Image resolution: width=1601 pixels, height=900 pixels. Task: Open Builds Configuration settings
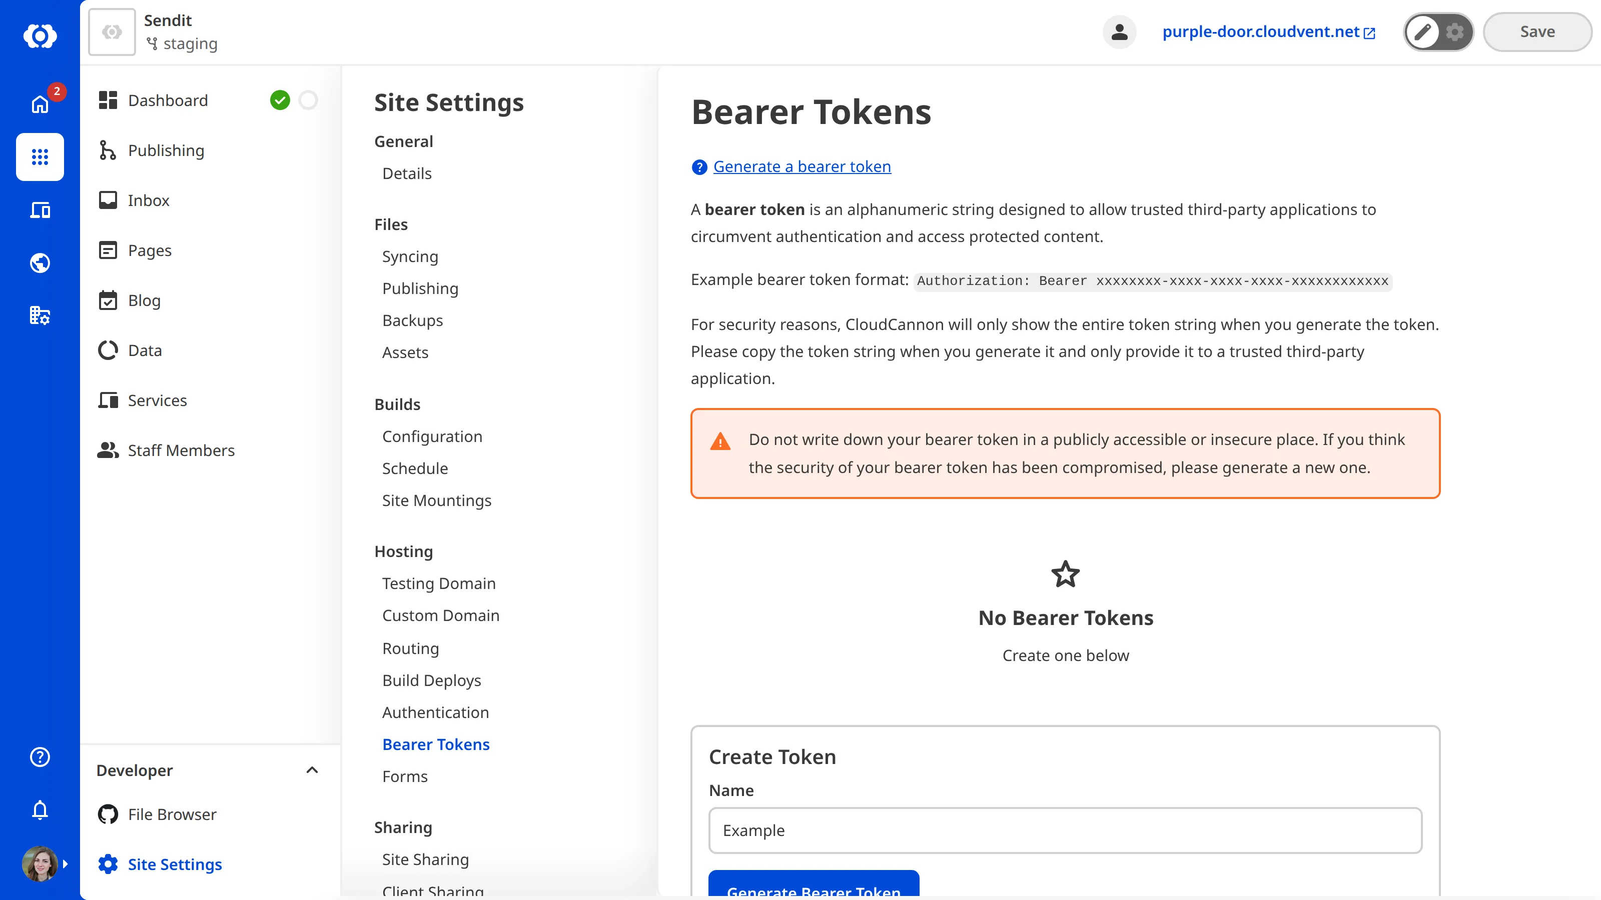tap(432, 436)
